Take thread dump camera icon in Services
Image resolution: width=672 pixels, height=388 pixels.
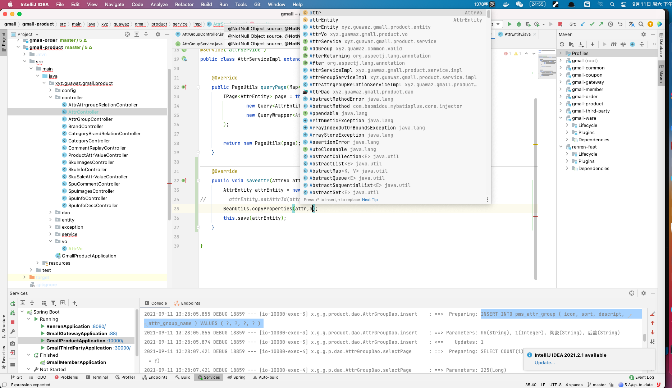(x=13, y=343)
